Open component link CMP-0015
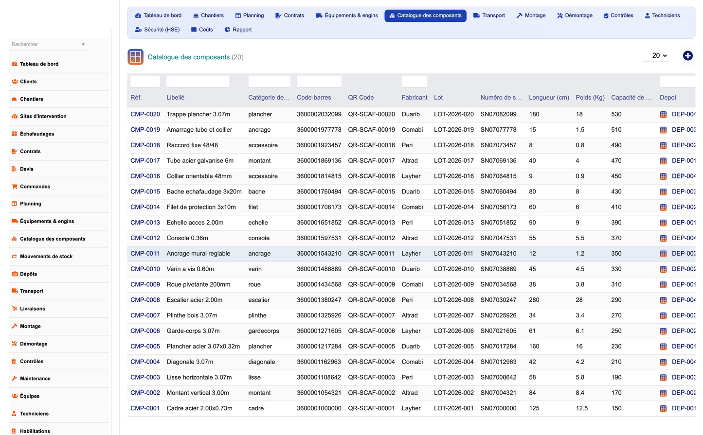The width and height of the screenshot is (703, 435). pyautogui.click(x=145, y=191)
